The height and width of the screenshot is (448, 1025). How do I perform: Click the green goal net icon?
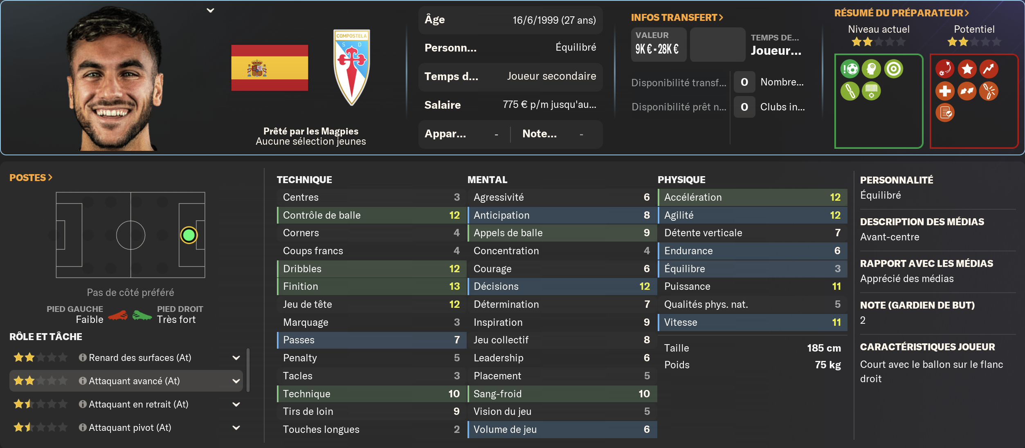(x=871, y=91)
